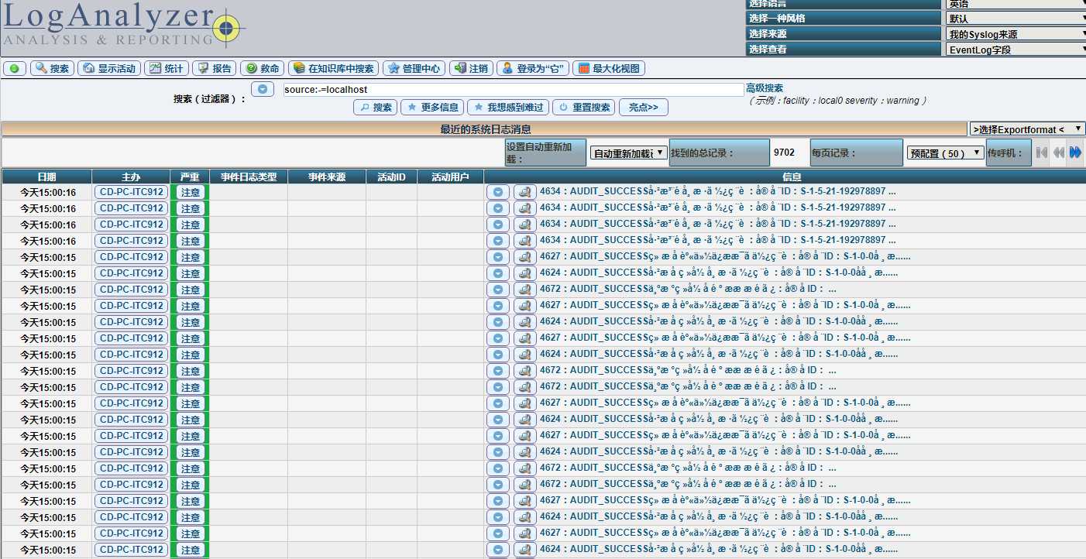The image size is (1086, 559).
Task: Open arrow menu of the first 4672 message row
Action: coord(498,290)
